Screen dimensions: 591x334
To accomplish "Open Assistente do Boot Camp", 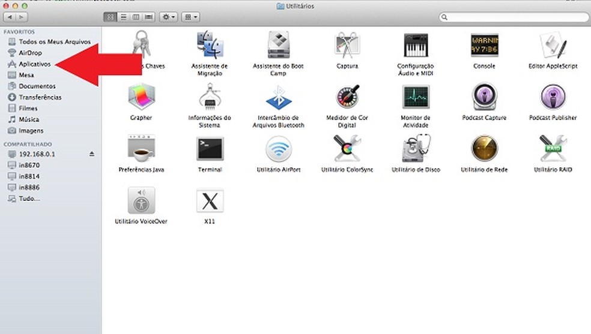I will pyautogui.click(x=278, y=46).
